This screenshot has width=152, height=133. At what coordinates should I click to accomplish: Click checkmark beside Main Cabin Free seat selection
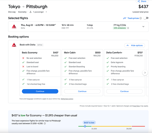(65, 58)
